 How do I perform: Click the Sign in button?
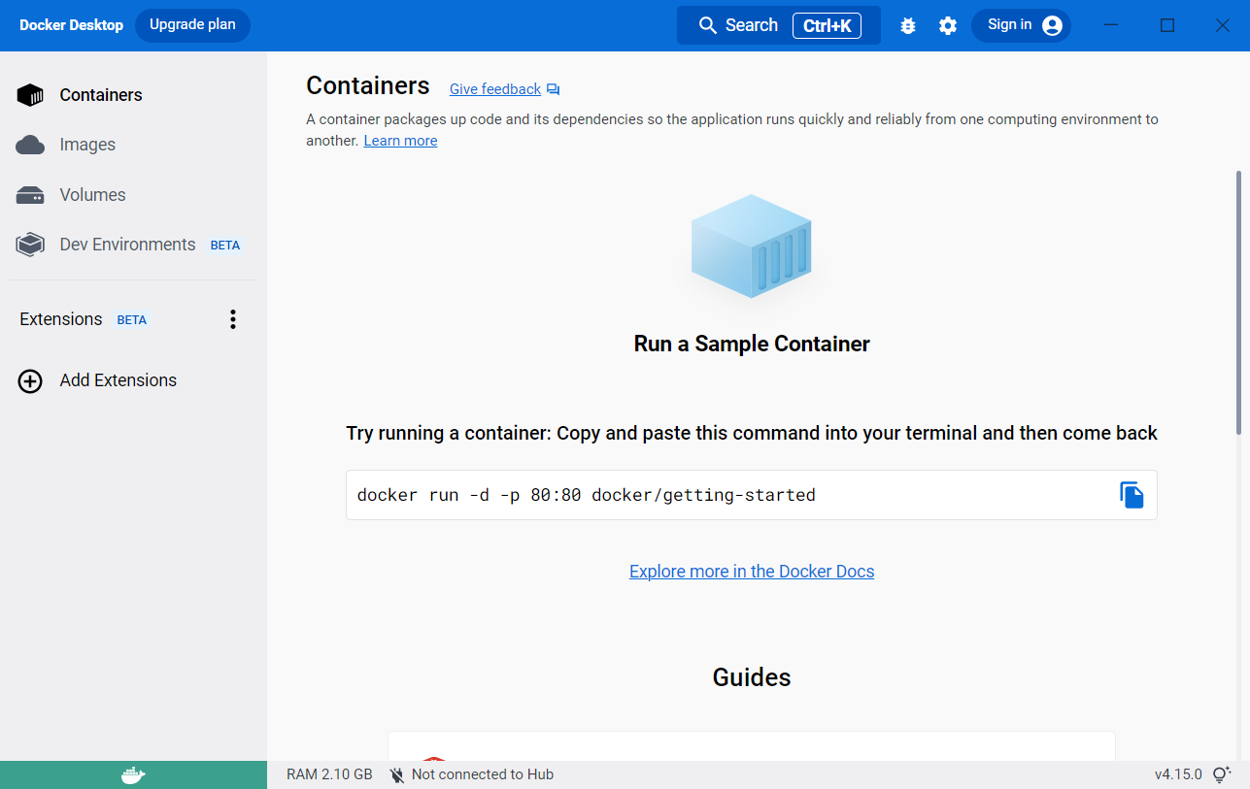[x=1021, y=25]
